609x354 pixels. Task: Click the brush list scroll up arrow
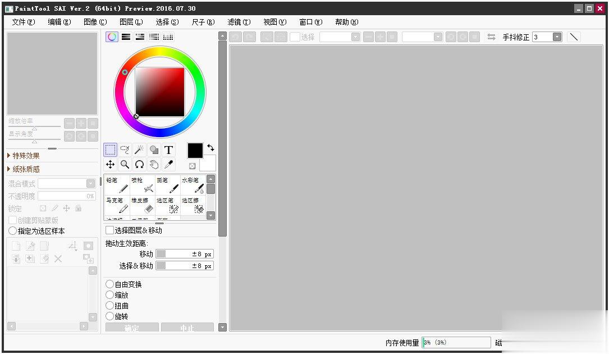tap(211, 179)
